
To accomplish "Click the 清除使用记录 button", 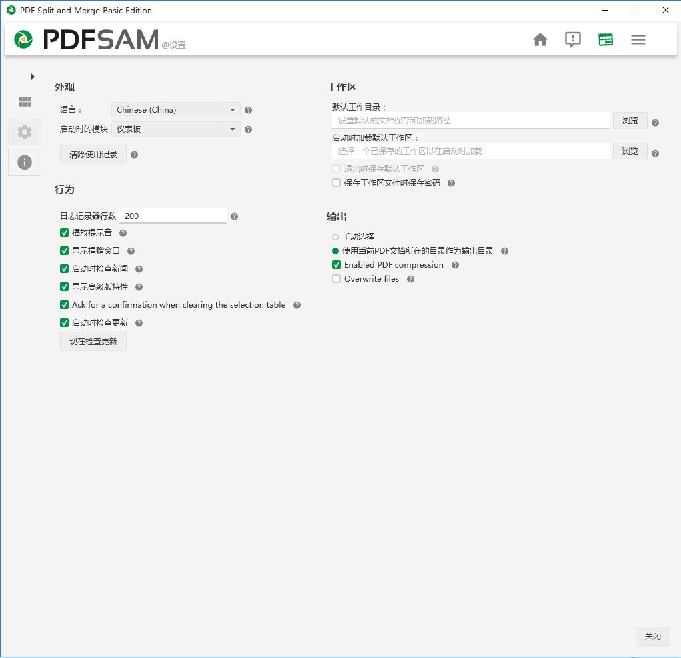I will pos(93,155).
